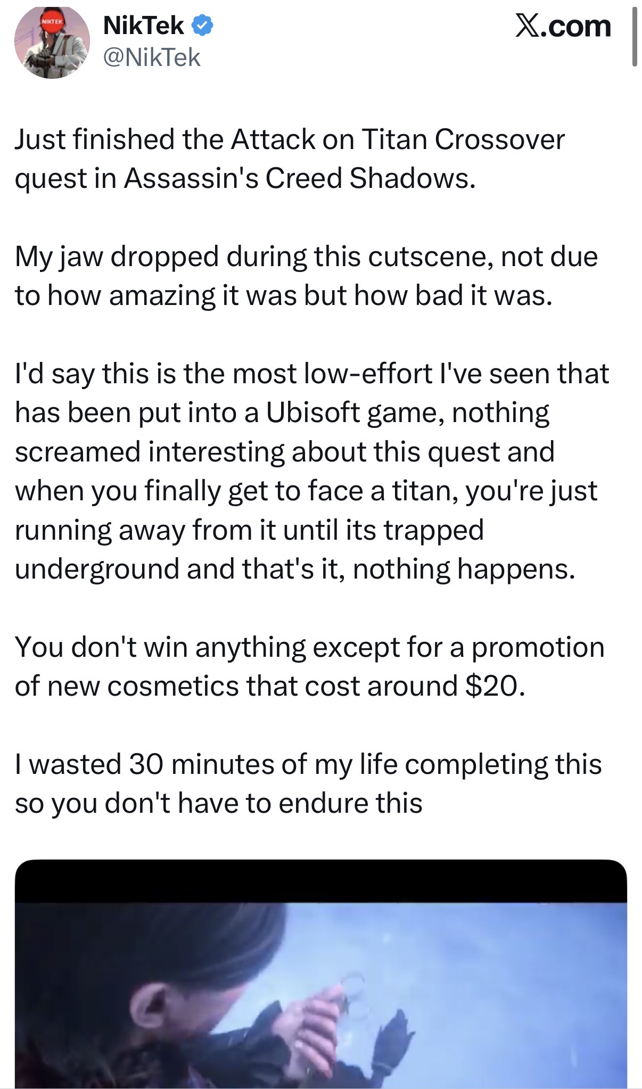The width and height of the screenshot is (642, 1089).
Task: Play the embedded cutscene video
Action: pyautogui.click(x=321, y=974)
